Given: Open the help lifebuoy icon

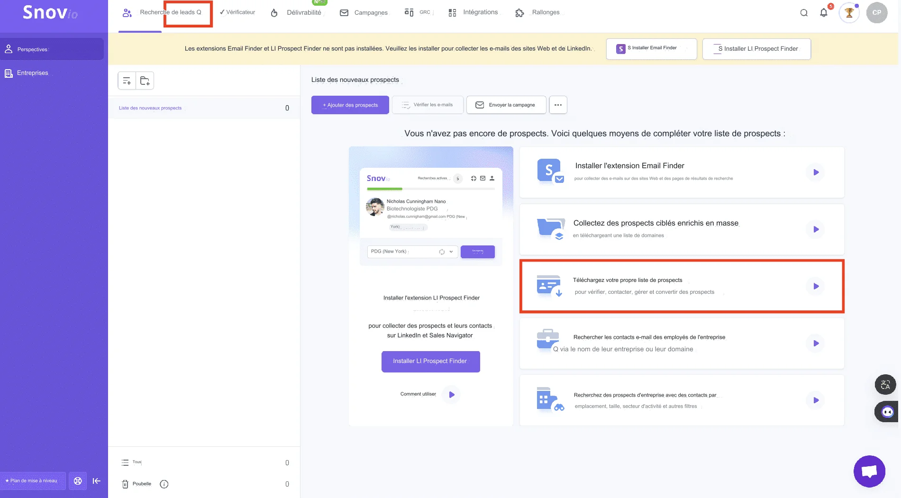Looking at the screenshot, I should point(78,481).
